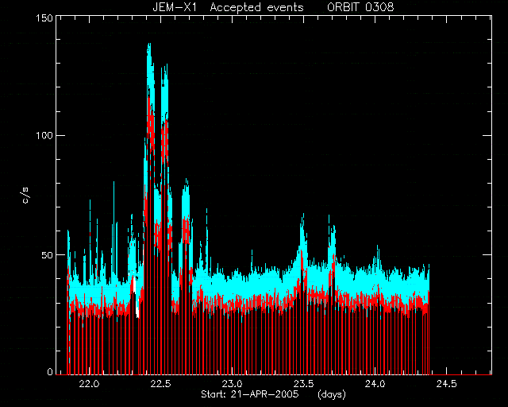
Task: Click the ORBIT 0308 label
Action: click(360, 7)
